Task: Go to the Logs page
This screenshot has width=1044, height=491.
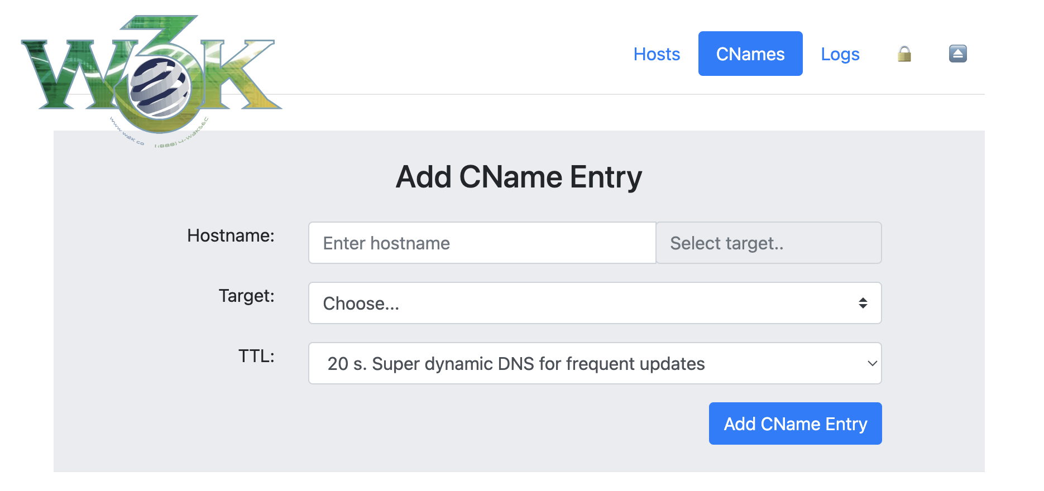Action: tap(840, 54)
